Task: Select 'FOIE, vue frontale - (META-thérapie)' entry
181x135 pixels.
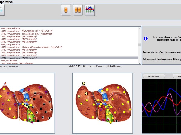Action: (19, 63)
